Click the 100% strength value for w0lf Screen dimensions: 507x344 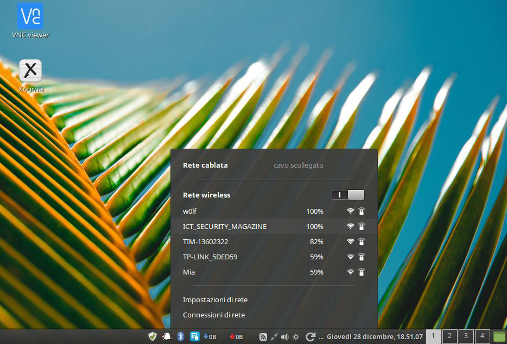[315, 212]
